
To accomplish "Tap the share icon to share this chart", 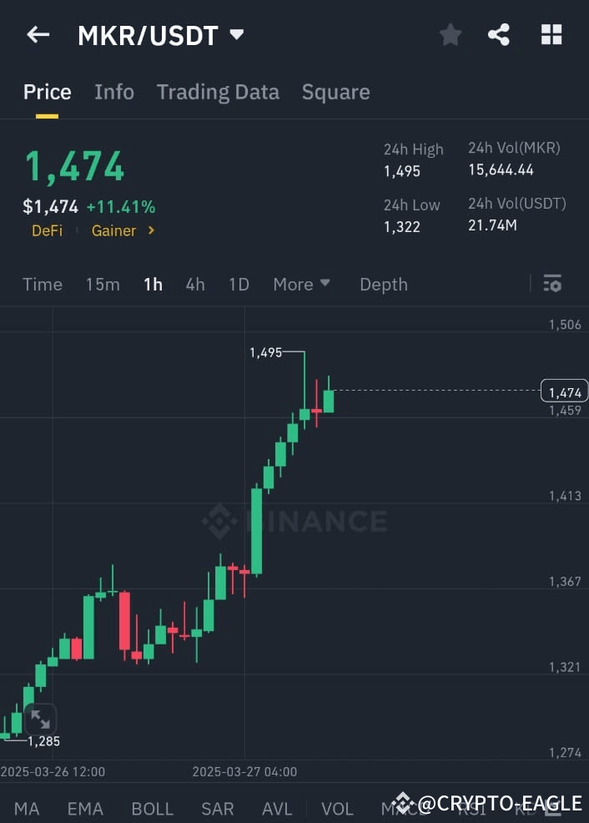I will click(499, 34).
